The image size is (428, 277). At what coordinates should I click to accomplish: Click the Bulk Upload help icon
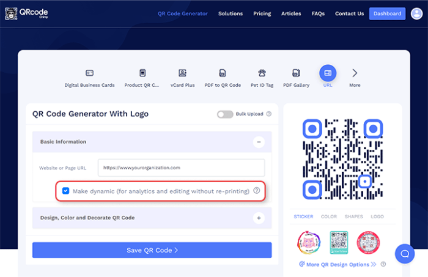269,114
